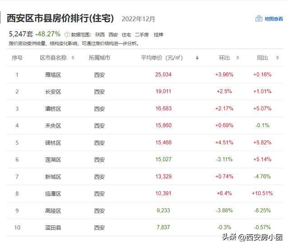This screenshot has width=289, height=247.
Task: Click the -48.27% change figure
Action: pos(48,34)
